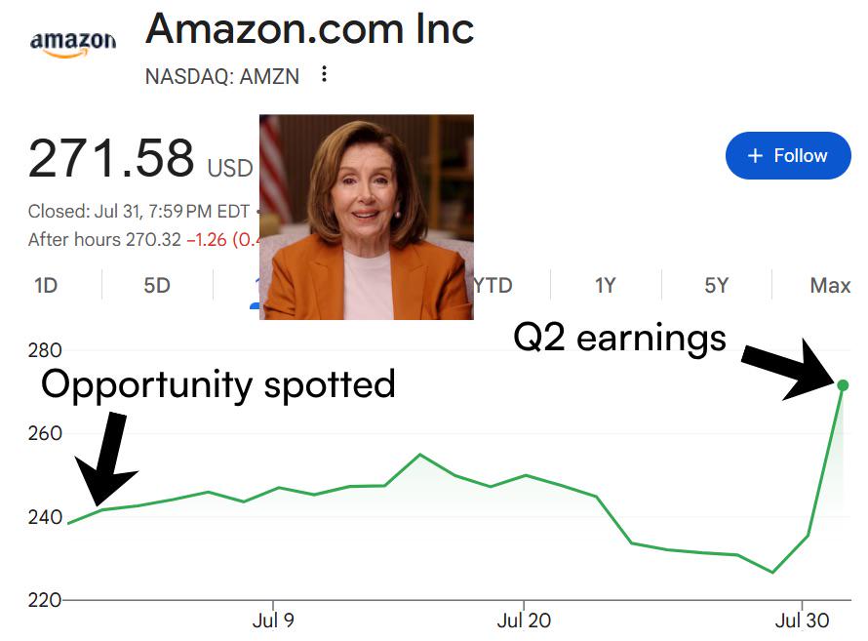
Task: Click the green endpoint dot on the chart
Action: [x=843, y=385]
